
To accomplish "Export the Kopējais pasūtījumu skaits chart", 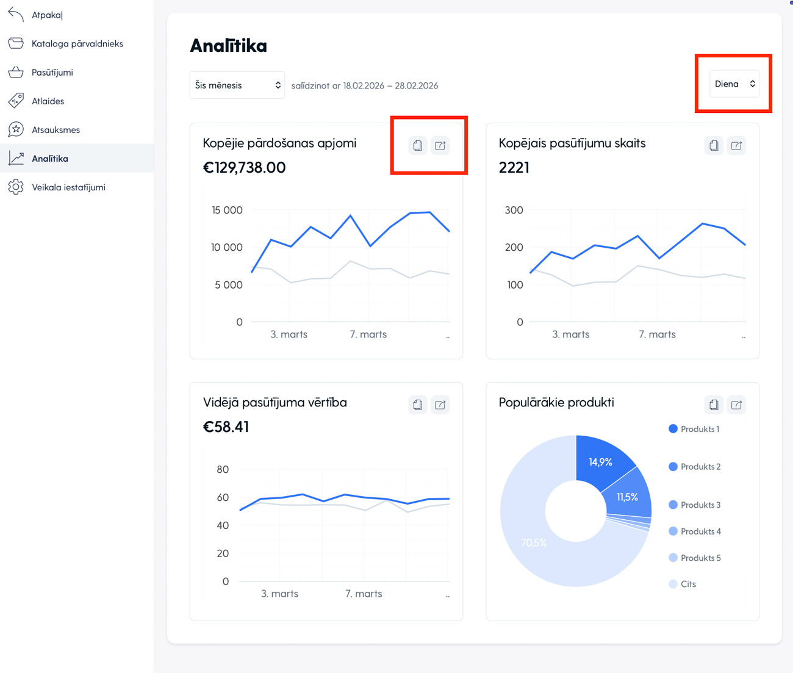I will pos(736,146).
